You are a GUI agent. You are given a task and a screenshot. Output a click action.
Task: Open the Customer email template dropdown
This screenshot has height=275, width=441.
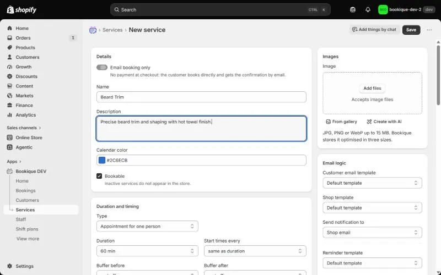coord(372,183)
